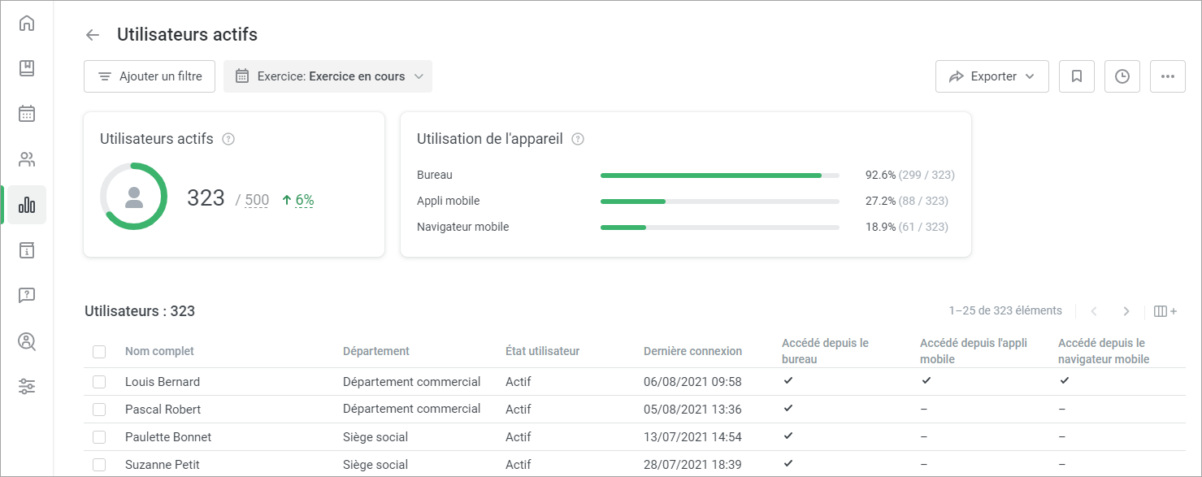Open the help tooltip on Utilisateurs actifs
Screen dimensions: 1202x477
click(228, 139)
